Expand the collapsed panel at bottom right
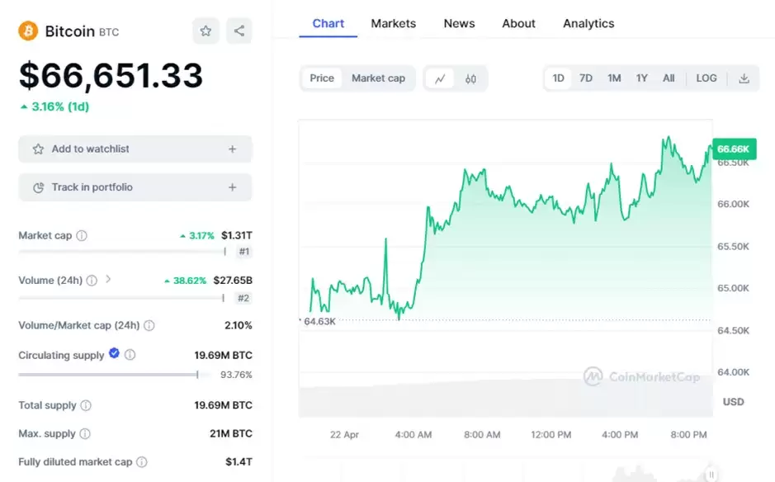The image size is (775, 482). (x=711, y=474)
